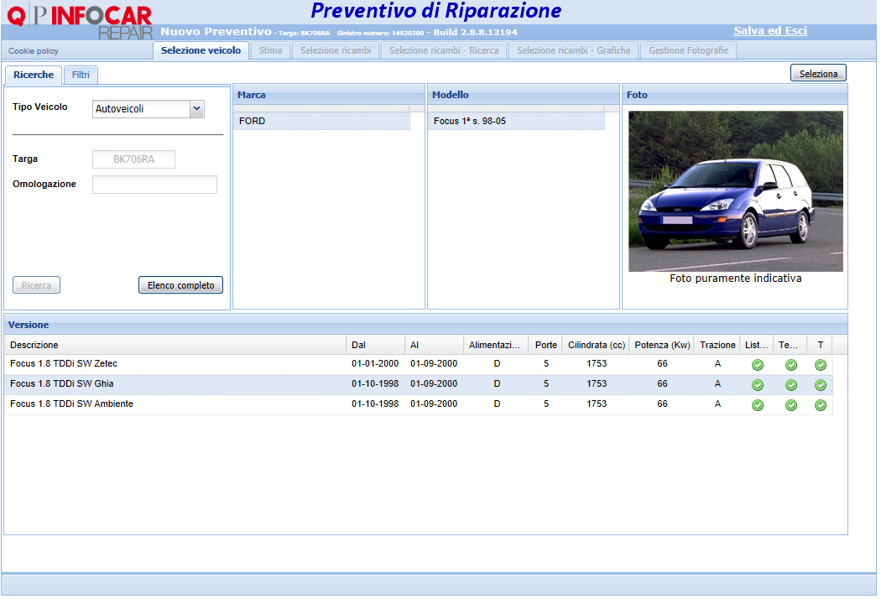Viewport: 881px width, 599px height.
Task: Click the List green check for Zetec row
Action: tap(758, 365)
